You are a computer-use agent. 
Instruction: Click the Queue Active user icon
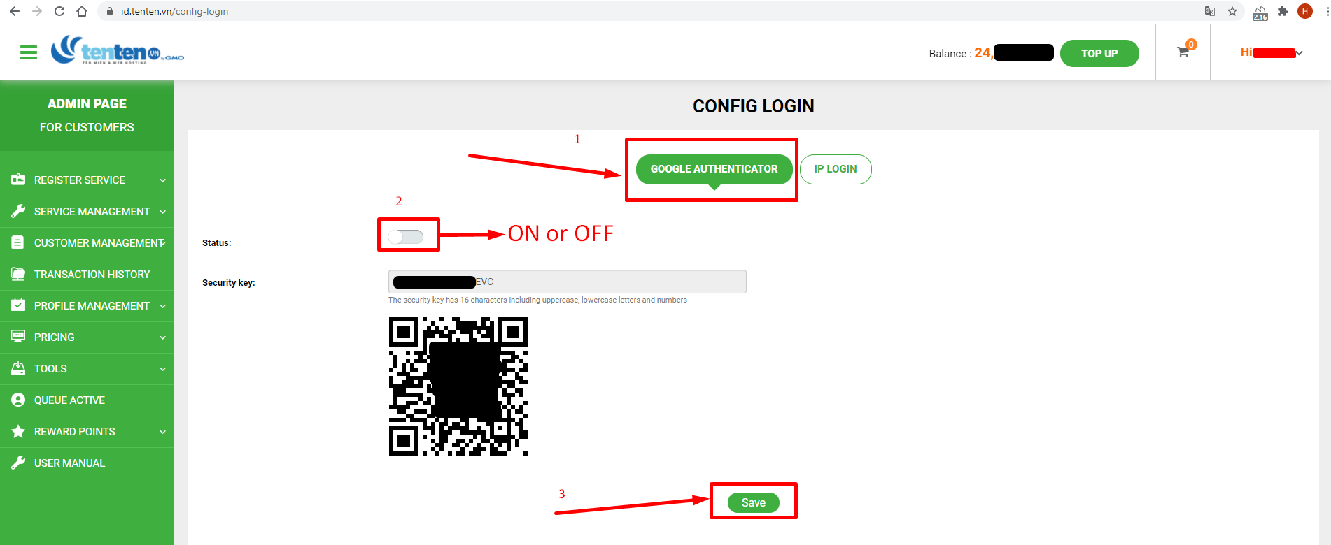[18, 400]
